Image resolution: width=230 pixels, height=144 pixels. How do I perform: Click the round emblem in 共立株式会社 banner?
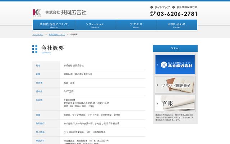(164, 65)
